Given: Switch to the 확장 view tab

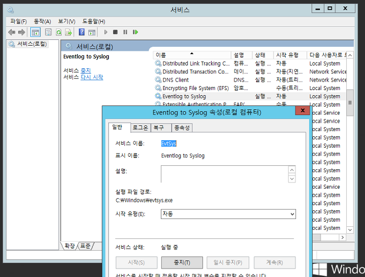Looking at the screenshot, I should (x=70, y=246).
